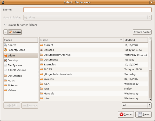Click the Music folder icon in Places
Screen dimensions: 155x121
point(5,81)
